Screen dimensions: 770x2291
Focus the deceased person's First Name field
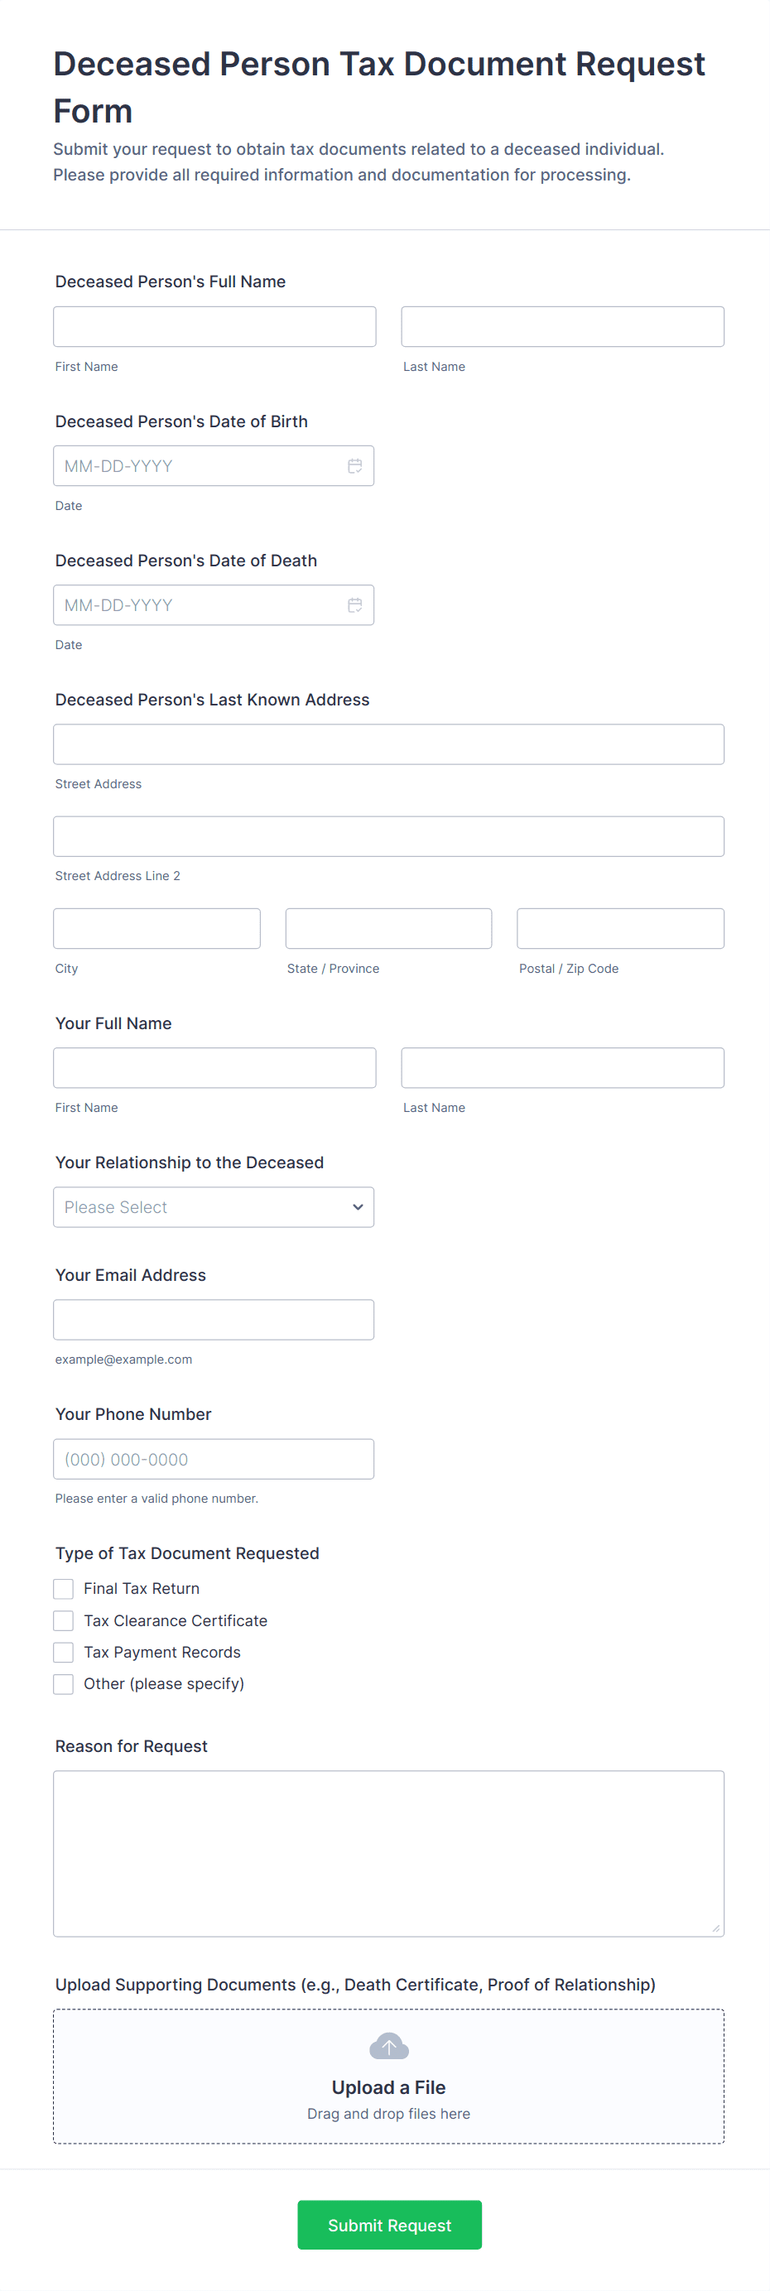(214, 326)
